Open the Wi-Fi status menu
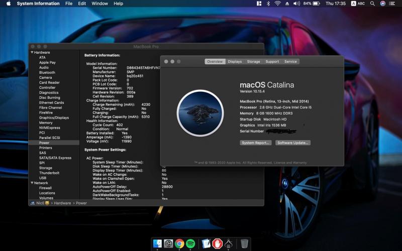 [x=277, y=4]
